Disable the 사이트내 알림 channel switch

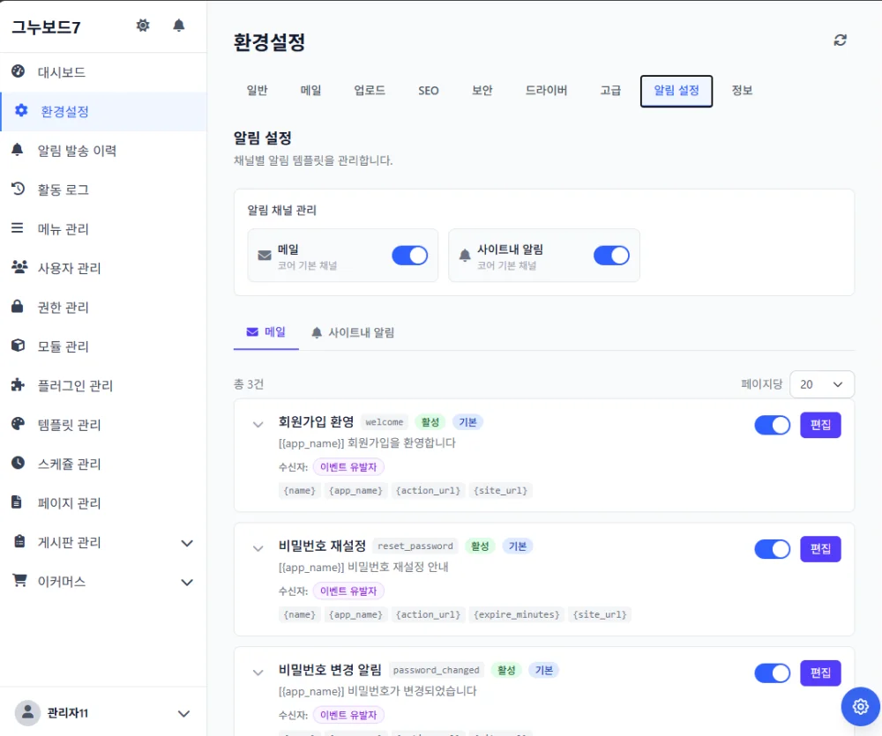click(611, 256)
